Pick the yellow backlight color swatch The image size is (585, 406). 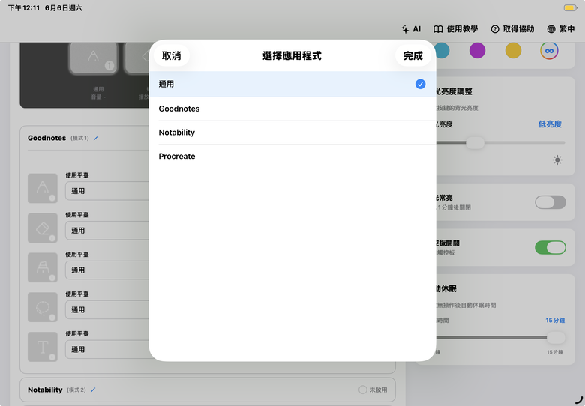pos(513,51)
